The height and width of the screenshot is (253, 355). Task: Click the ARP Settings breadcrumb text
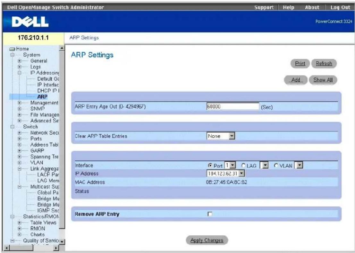(x=84, y=38)
